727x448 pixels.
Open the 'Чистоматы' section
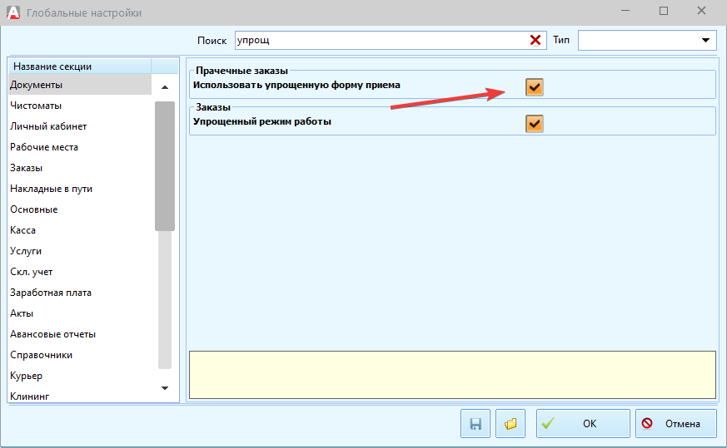pyautogui.click(x=36, y=106)
